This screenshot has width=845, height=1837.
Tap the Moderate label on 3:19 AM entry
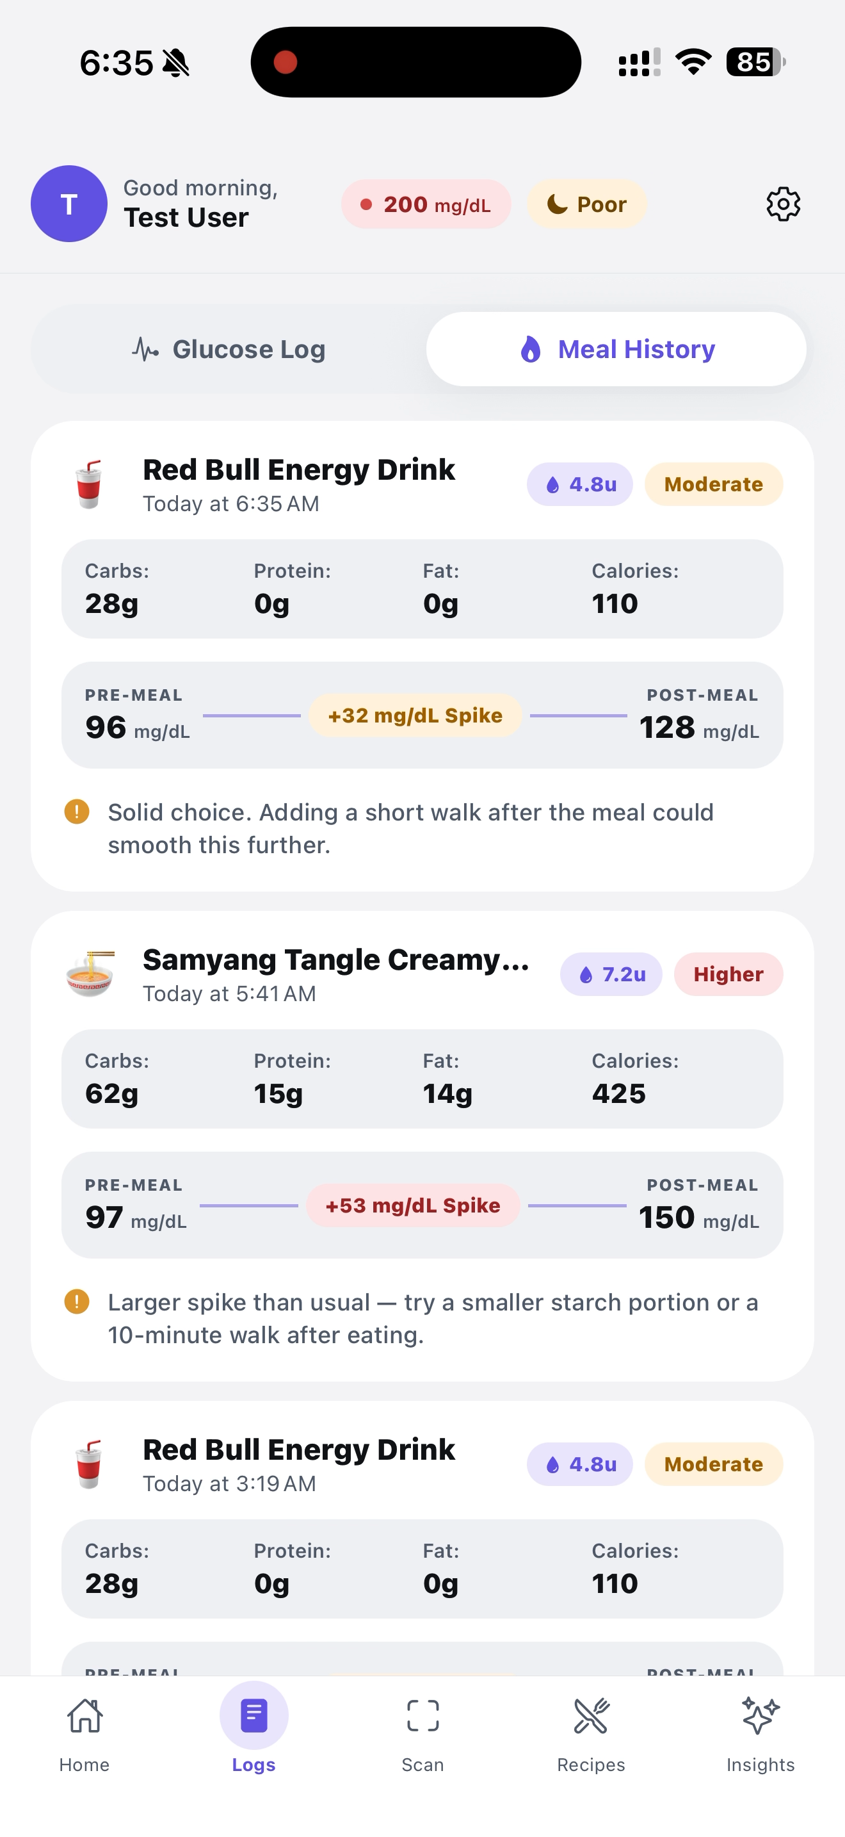[x=713, y=1464]
